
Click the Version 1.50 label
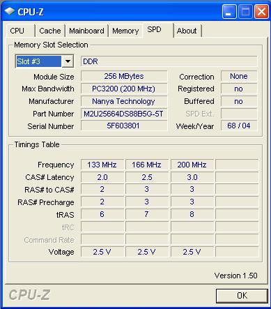click(235, 276)
